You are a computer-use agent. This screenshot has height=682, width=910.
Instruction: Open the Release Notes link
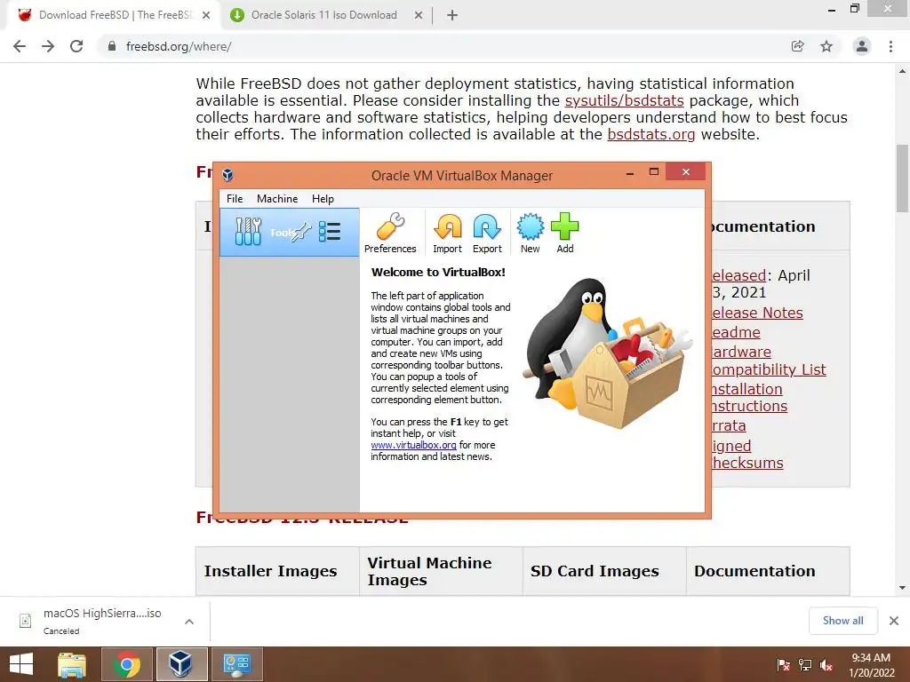(757, 313)
